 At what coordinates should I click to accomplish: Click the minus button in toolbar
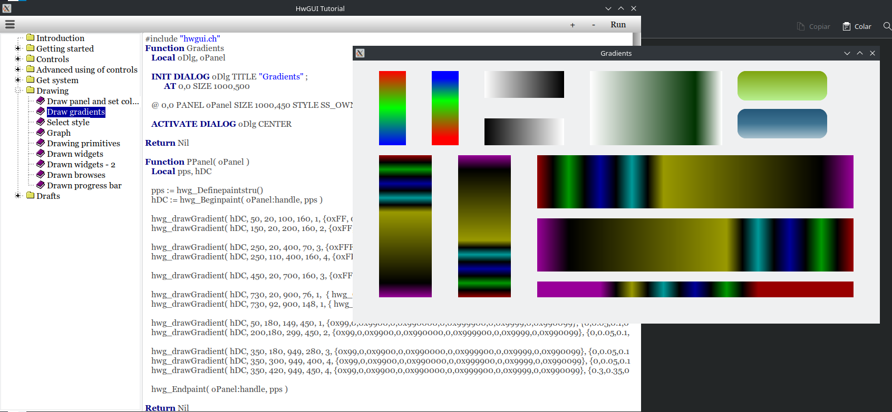(x=594, y=25)
